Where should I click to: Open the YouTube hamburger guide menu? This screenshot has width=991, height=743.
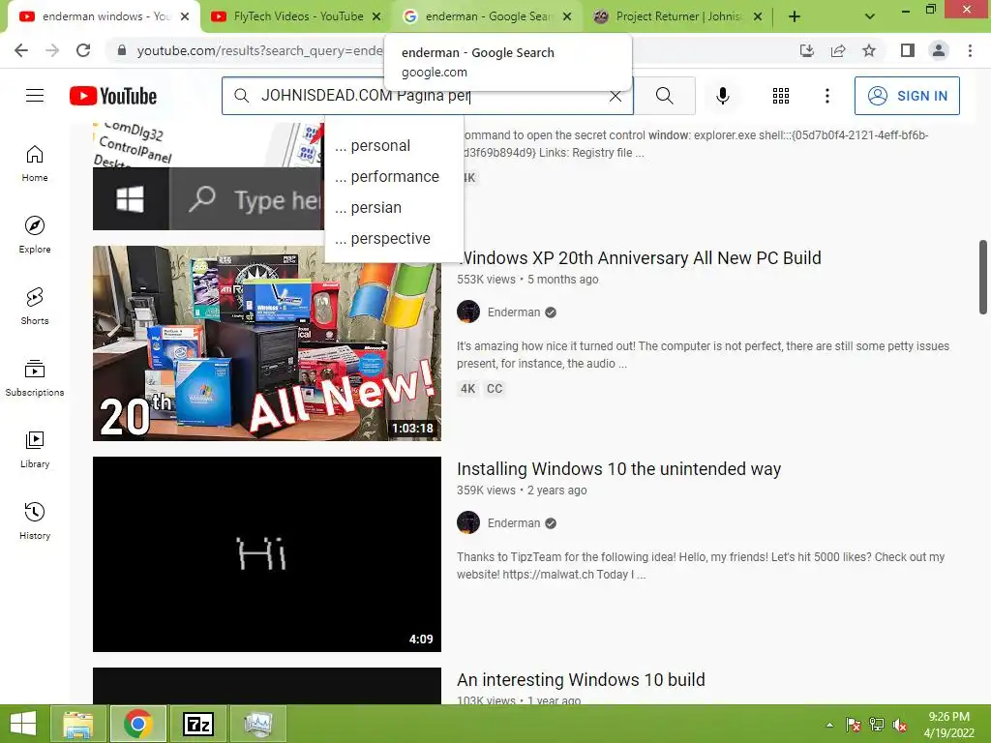[35, 96]
